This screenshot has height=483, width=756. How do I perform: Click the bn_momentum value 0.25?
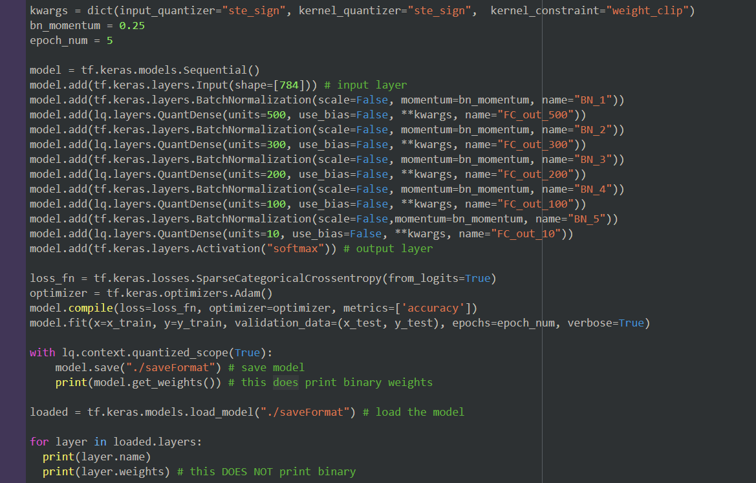coord(132,26)
